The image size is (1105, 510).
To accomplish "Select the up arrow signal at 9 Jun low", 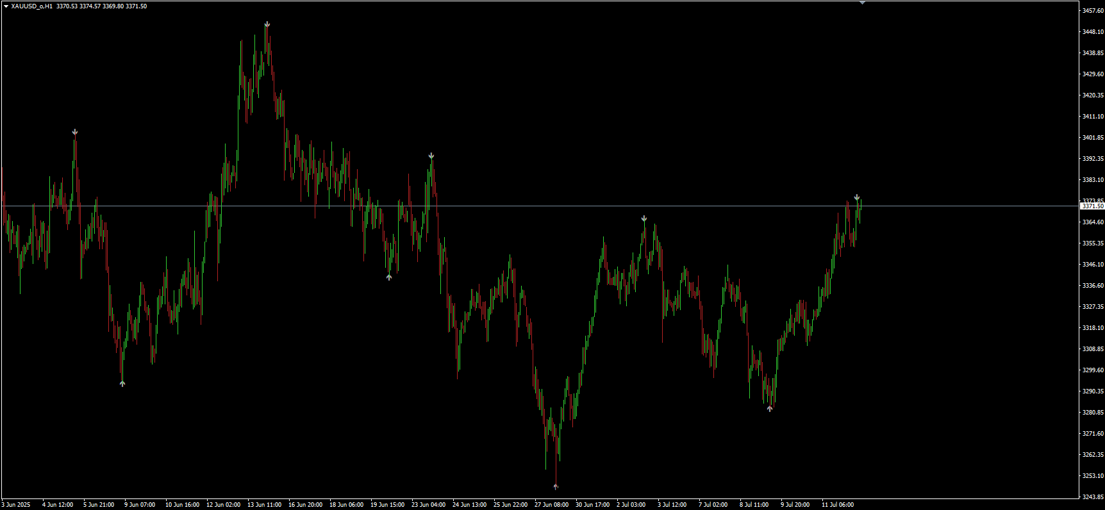I will coord(122,384).
